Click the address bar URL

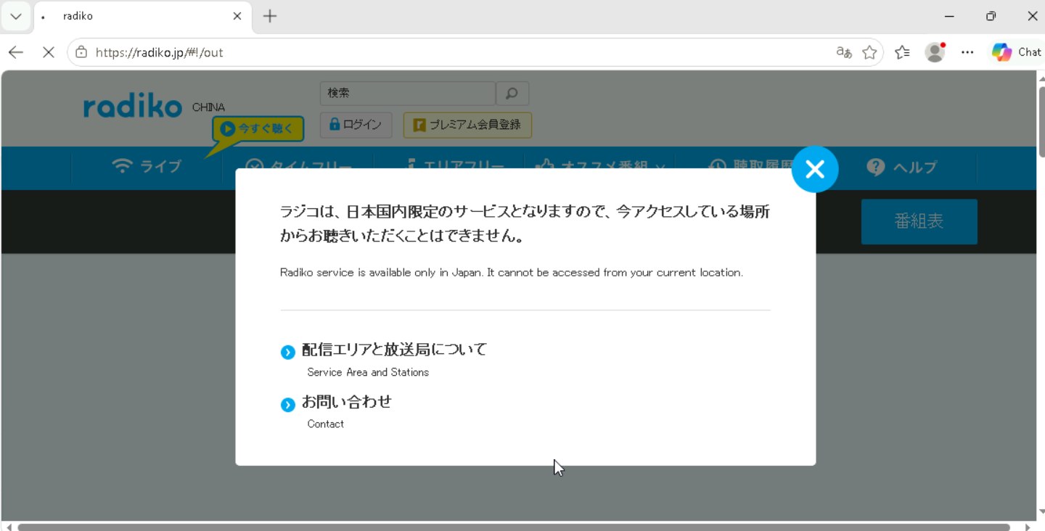(160, 52)
